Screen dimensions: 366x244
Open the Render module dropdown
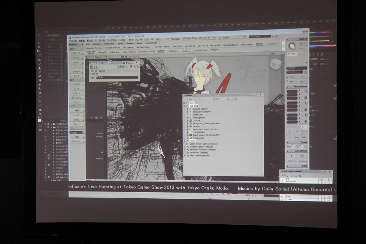click(x=76, y=45)
